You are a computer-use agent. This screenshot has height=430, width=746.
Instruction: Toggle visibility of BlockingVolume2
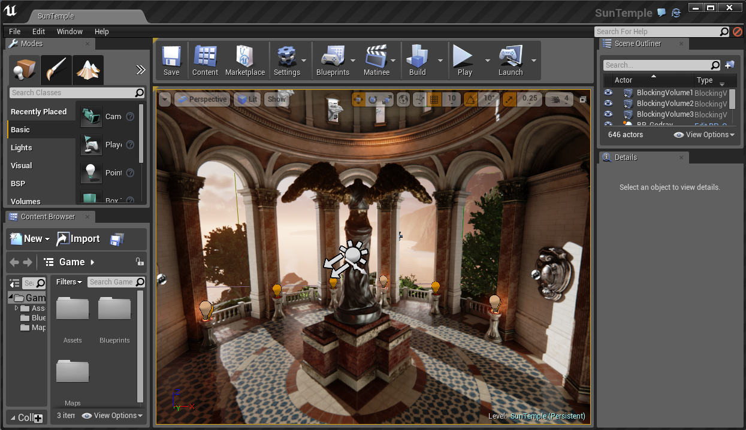(x=608, y=104)
